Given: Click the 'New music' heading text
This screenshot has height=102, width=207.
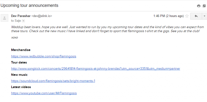Looking at the screenshot, I should click(19, 75).
